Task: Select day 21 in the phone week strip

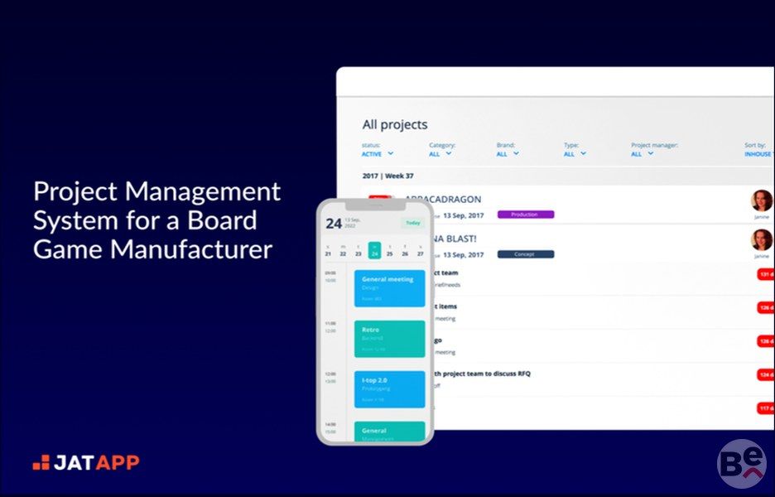Action: pos(328,250)
